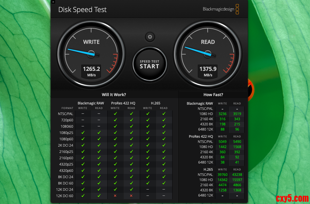Image resolution: width=310 pixels, height=204 pixels.
Task: Click Blackmagic RAW 6480 12K write value 88
Action: [222, 129]
